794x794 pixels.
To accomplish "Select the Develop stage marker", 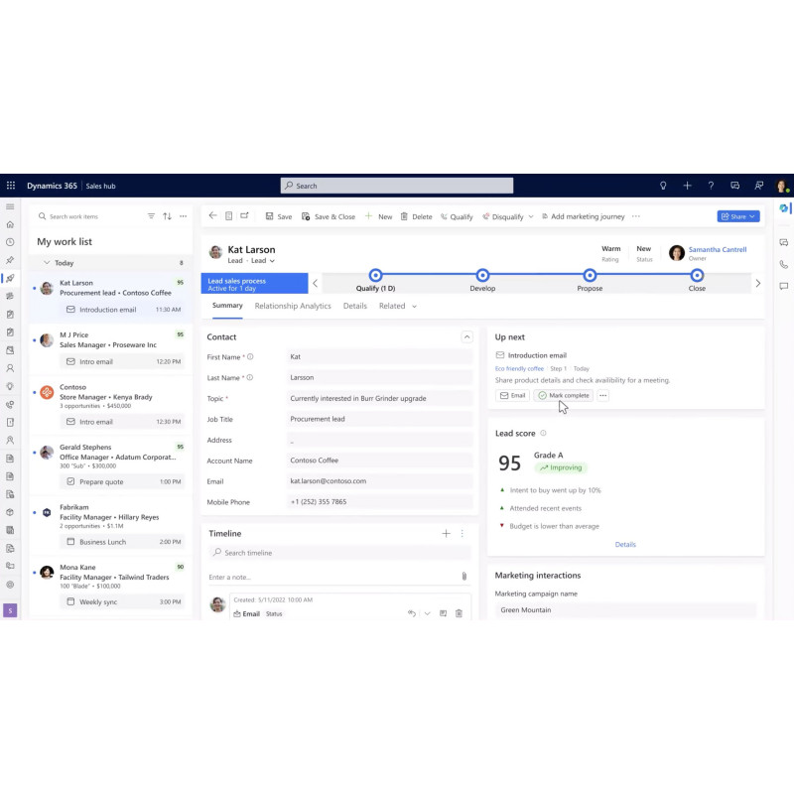I will (482, 275).
